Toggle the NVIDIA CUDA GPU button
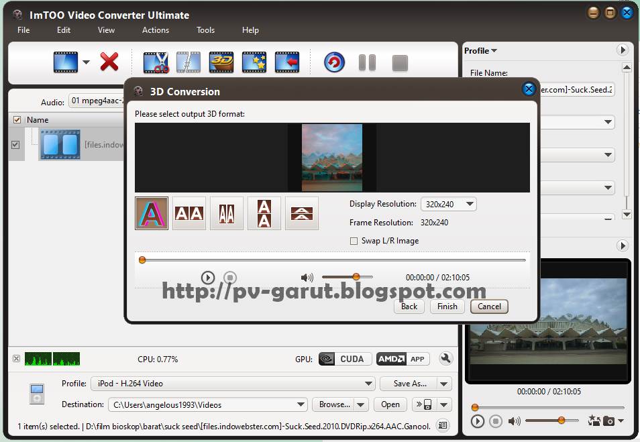Image resolution: width=640 pixels, height=442 pixels. (345, 359)
